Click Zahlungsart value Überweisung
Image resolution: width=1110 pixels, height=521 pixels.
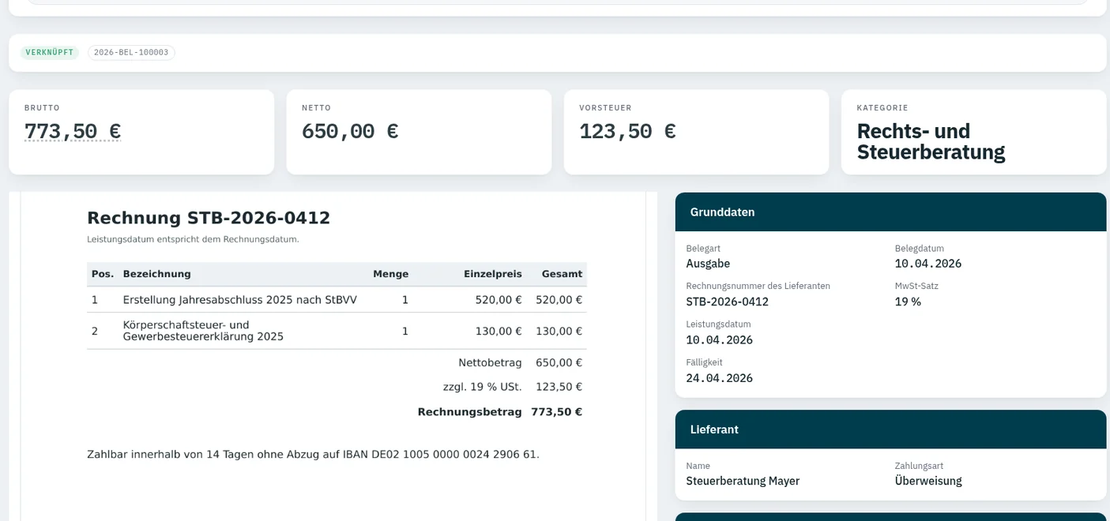(928, 481)
